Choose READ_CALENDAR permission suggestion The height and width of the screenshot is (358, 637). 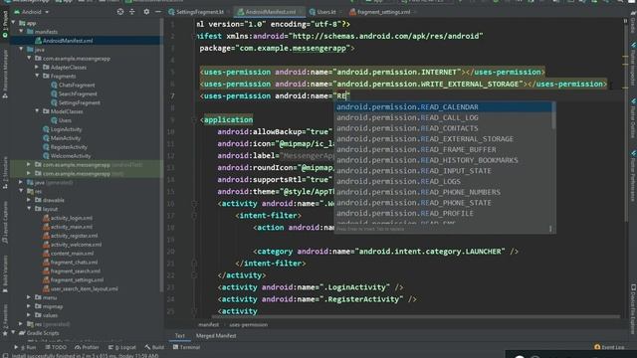(443, 106)
